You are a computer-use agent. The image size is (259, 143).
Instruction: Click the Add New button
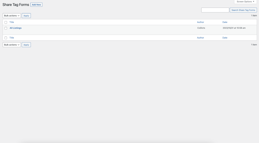[36, 5]
